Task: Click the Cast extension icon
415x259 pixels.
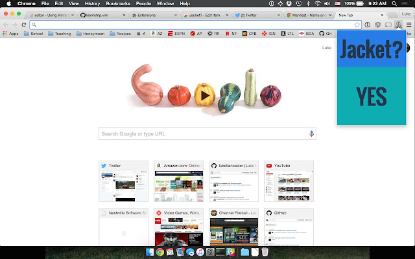Action: [388, 25]
